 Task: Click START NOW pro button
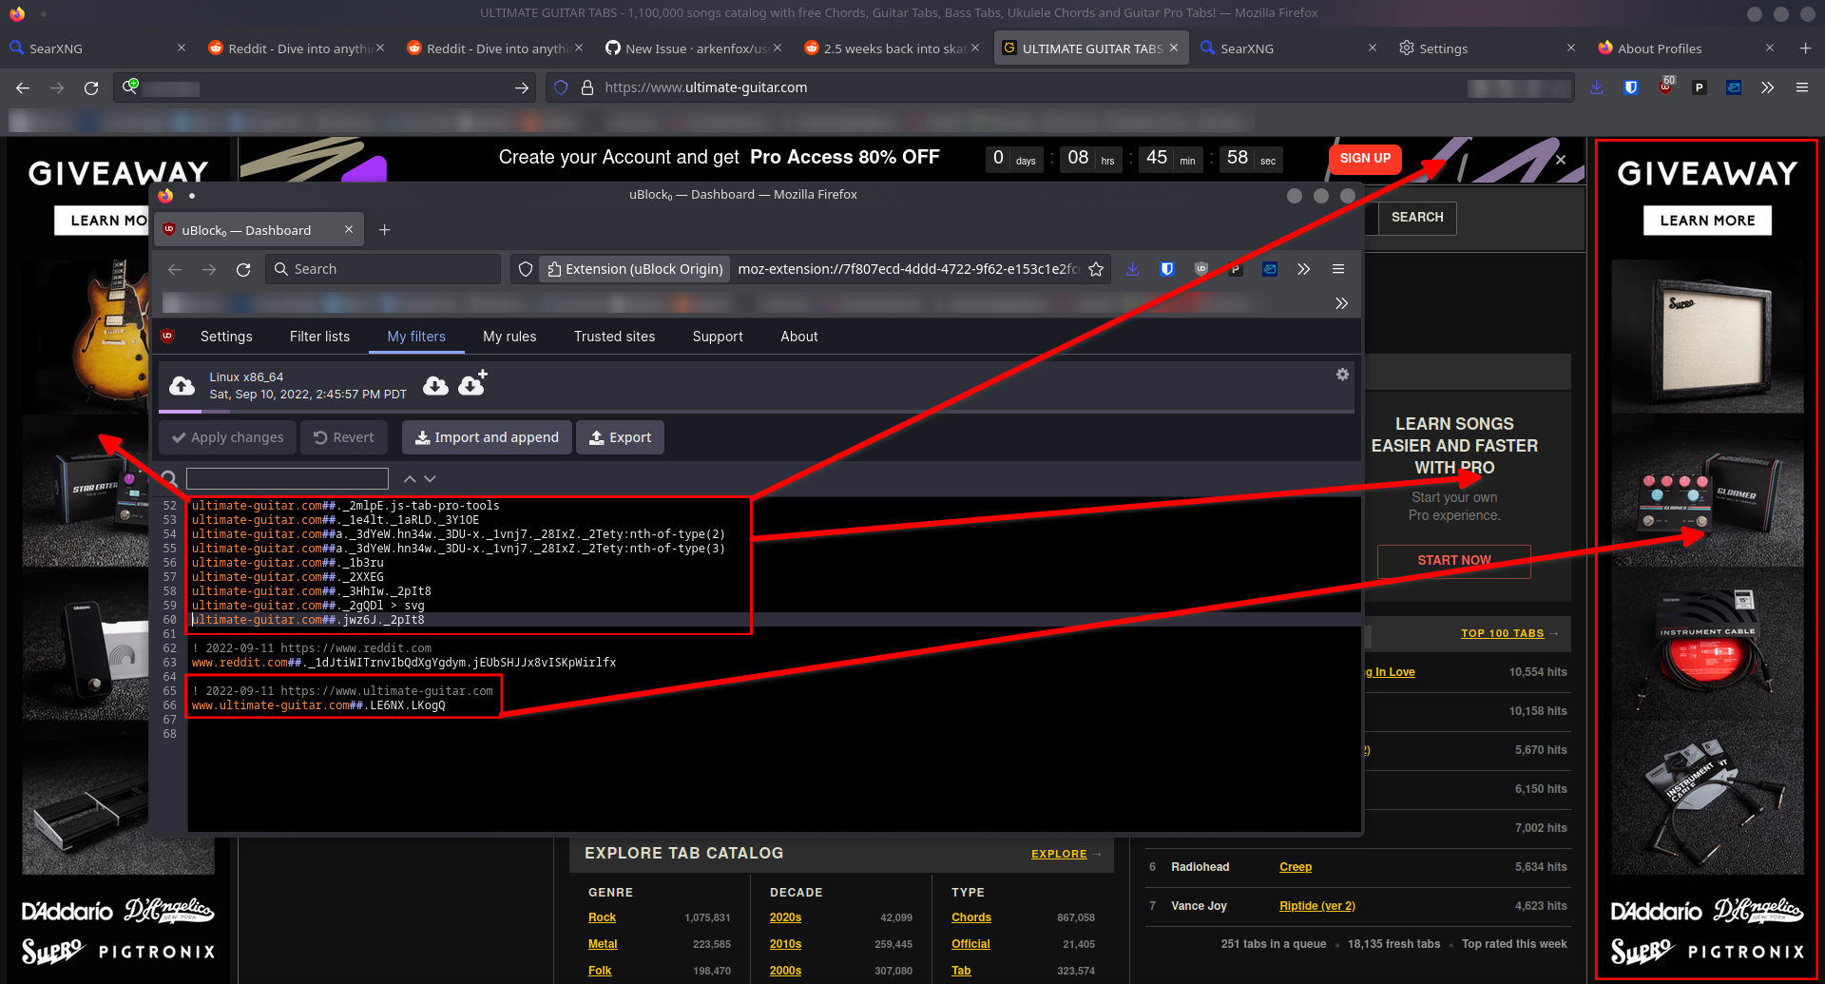(1454, 561)
